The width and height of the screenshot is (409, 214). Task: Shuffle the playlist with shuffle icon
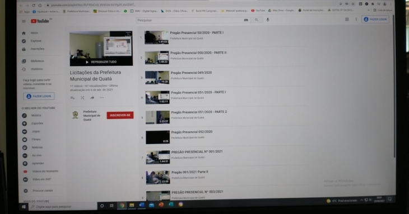tap(82, 98)
